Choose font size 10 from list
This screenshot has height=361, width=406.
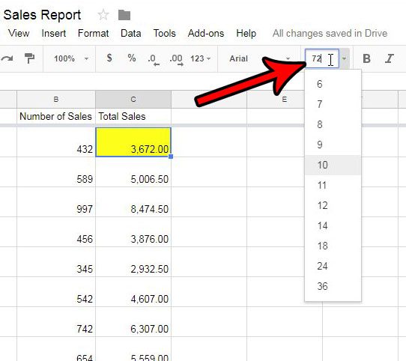click(333, 165)
